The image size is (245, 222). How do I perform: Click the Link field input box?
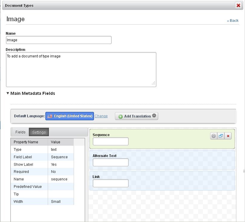pyautogui.click(x=110, y=183)
